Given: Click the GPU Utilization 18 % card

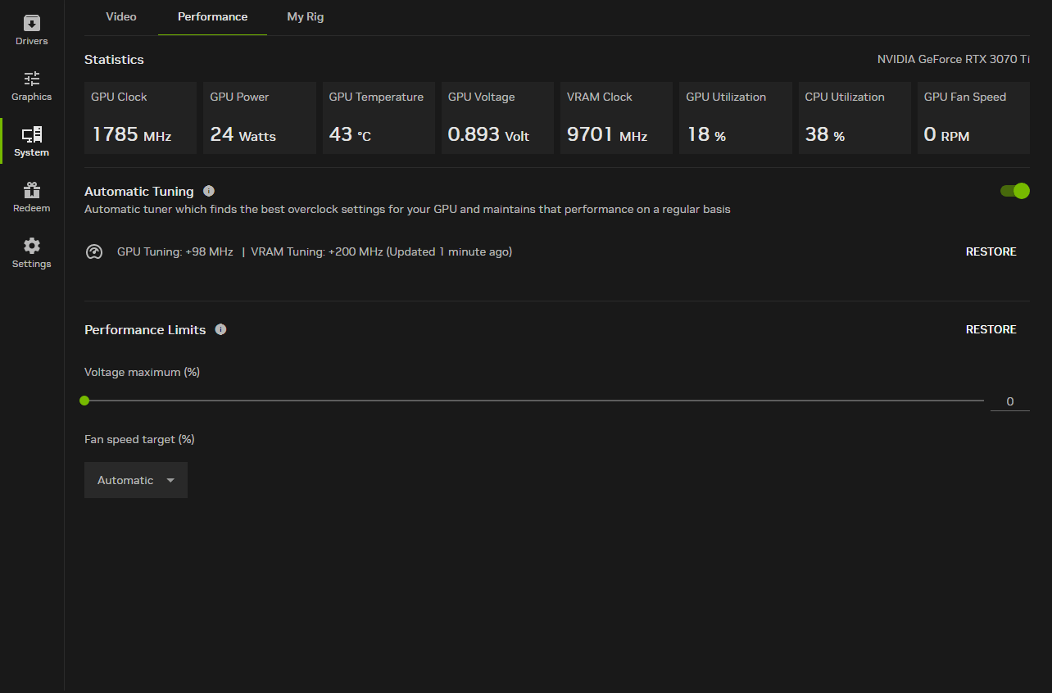Looking at the screenshot, I should (736, 118).
